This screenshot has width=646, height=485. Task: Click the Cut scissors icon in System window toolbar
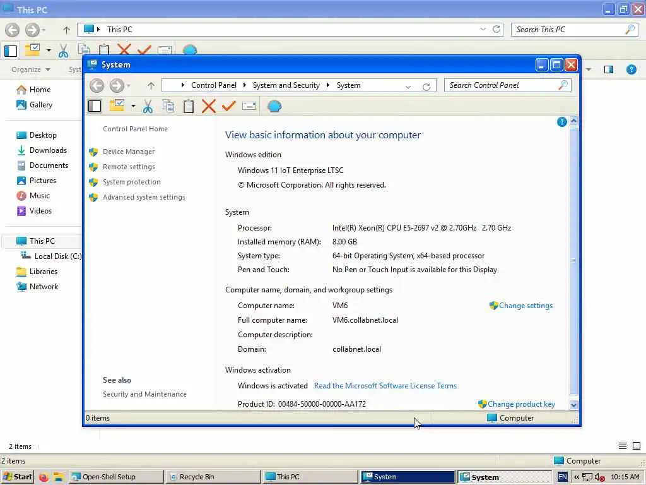pos(148,106)
